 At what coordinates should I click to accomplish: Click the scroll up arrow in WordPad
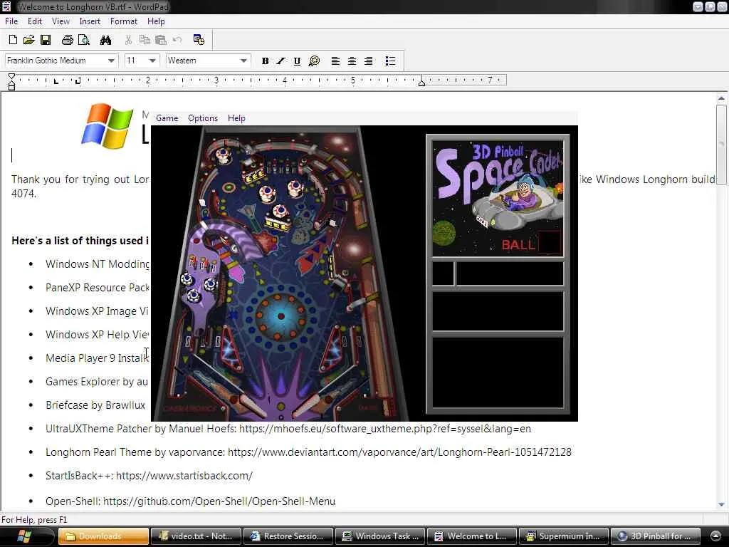721,98
